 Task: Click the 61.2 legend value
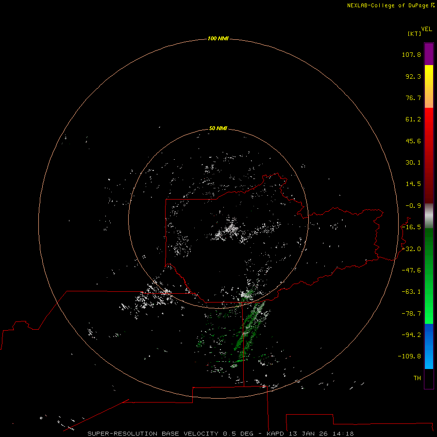coord(413,119)
